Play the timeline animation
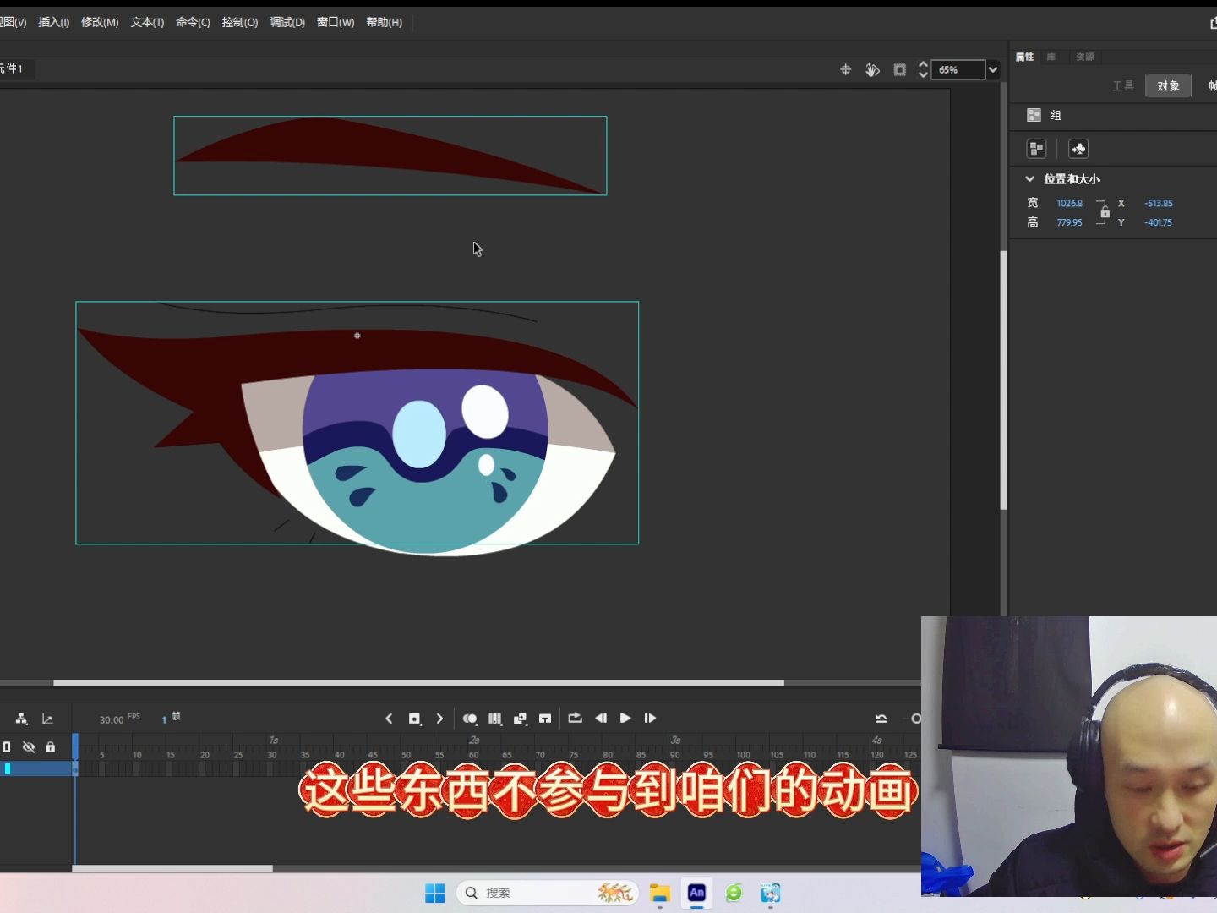The width and height of the screenshot is (1217, 913). tap(625, 718)
